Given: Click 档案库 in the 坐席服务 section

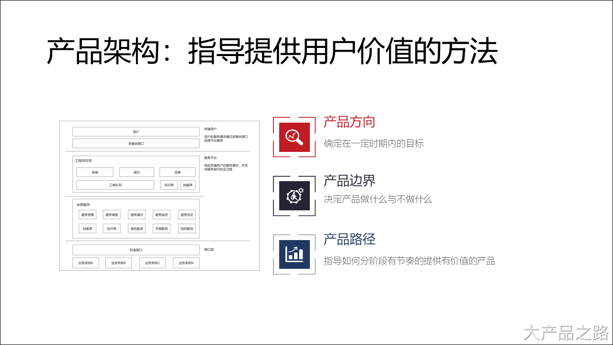Looking at the screenshot, I should click(x=88, y=228).
